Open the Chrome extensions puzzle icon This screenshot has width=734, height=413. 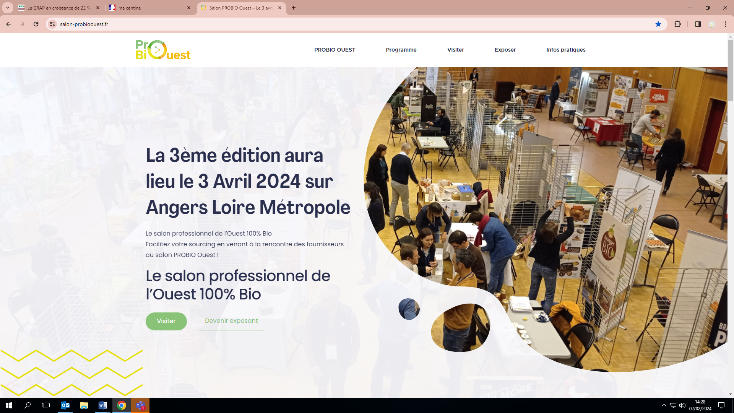coord(677,24)
